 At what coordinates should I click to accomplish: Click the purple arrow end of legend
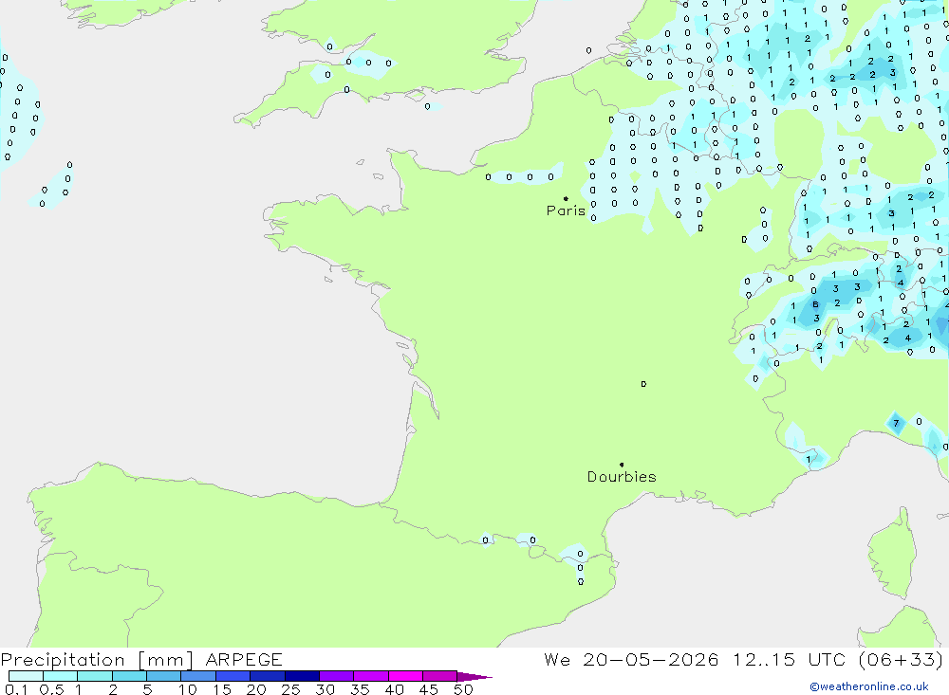tap(474, 676)
